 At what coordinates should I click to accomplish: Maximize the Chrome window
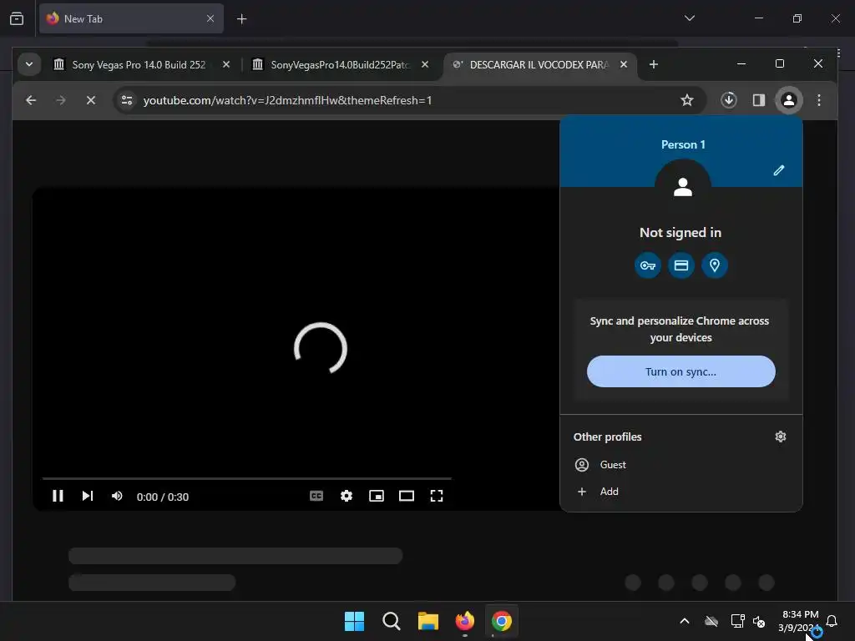(780, 63)
